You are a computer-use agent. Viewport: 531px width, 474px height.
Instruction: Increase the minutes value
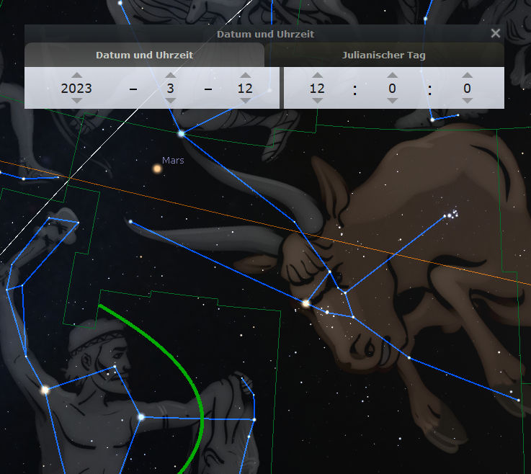pyautogui.click(x=392, y=75)
